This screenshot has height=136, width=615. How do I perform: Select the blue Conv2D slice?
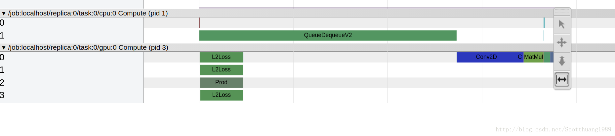(x=486, y=57)
